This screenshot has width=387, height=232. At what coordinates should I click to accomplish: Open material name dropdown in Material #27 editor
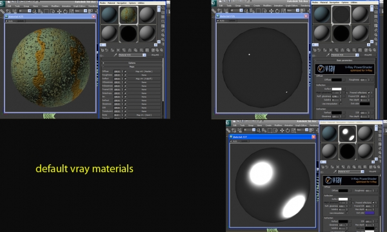[x=362, y=171]
